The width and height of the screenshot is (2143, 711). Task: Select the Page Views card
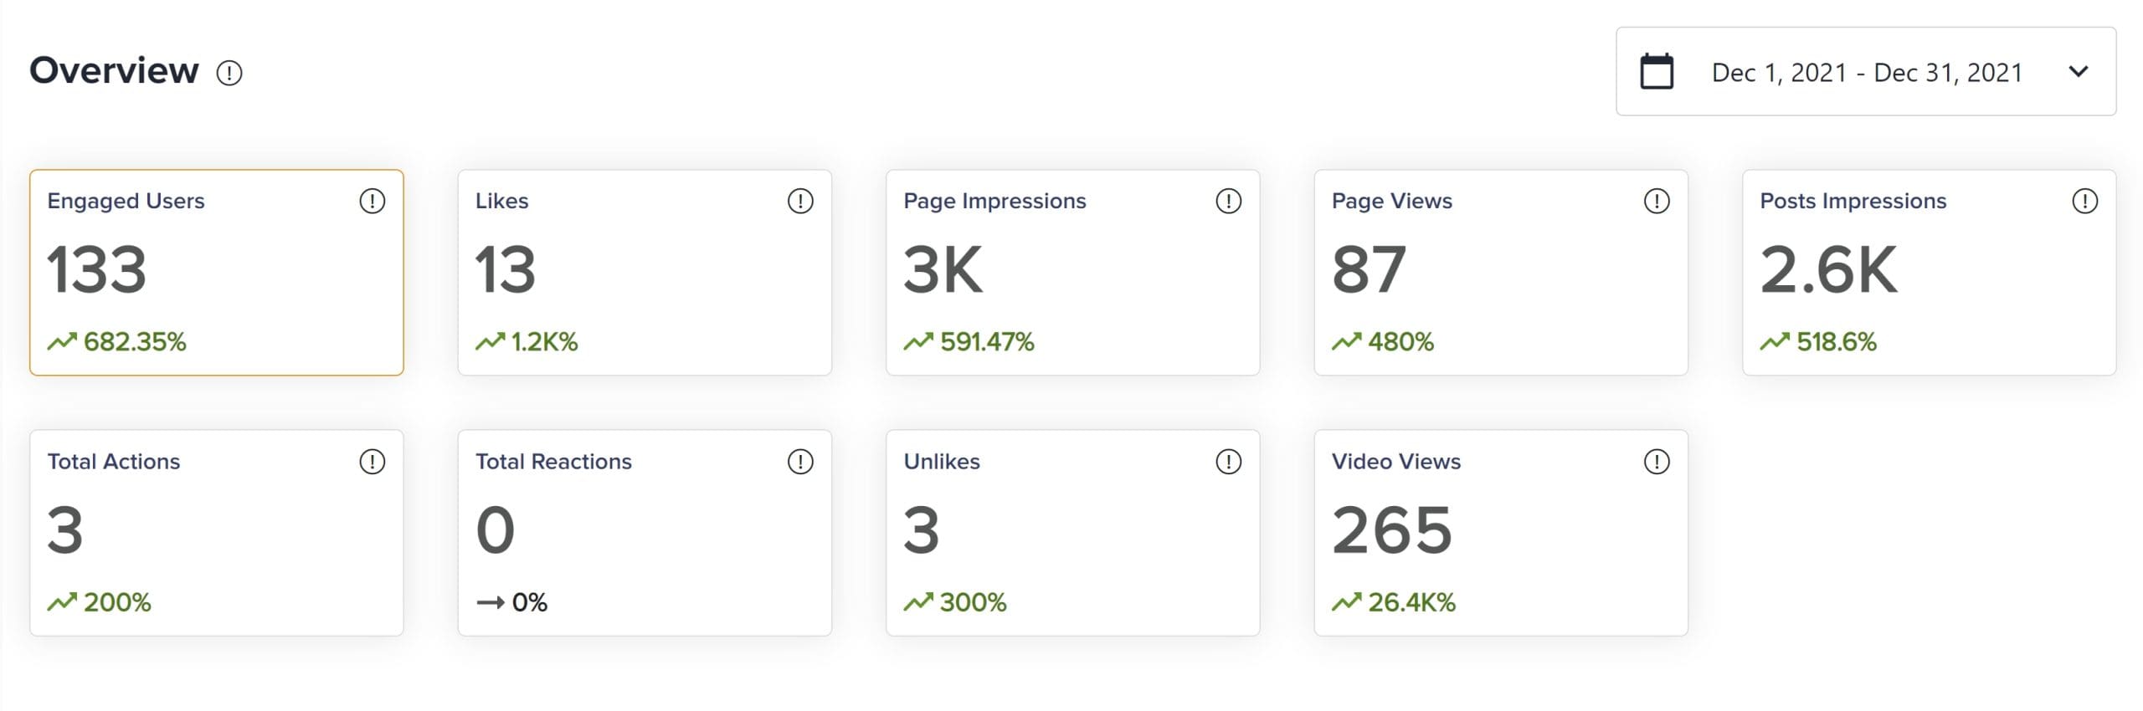coord(1501,273)
